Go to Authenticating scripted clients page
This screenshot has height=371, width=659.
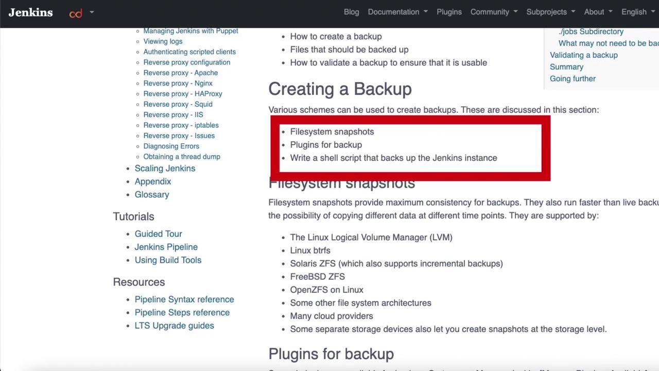pyautogui.click(x=189, y=52)
